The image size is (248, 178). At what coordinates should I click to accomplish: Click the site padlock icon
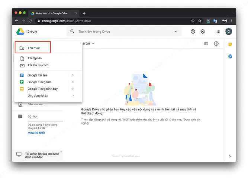point(39,21)
